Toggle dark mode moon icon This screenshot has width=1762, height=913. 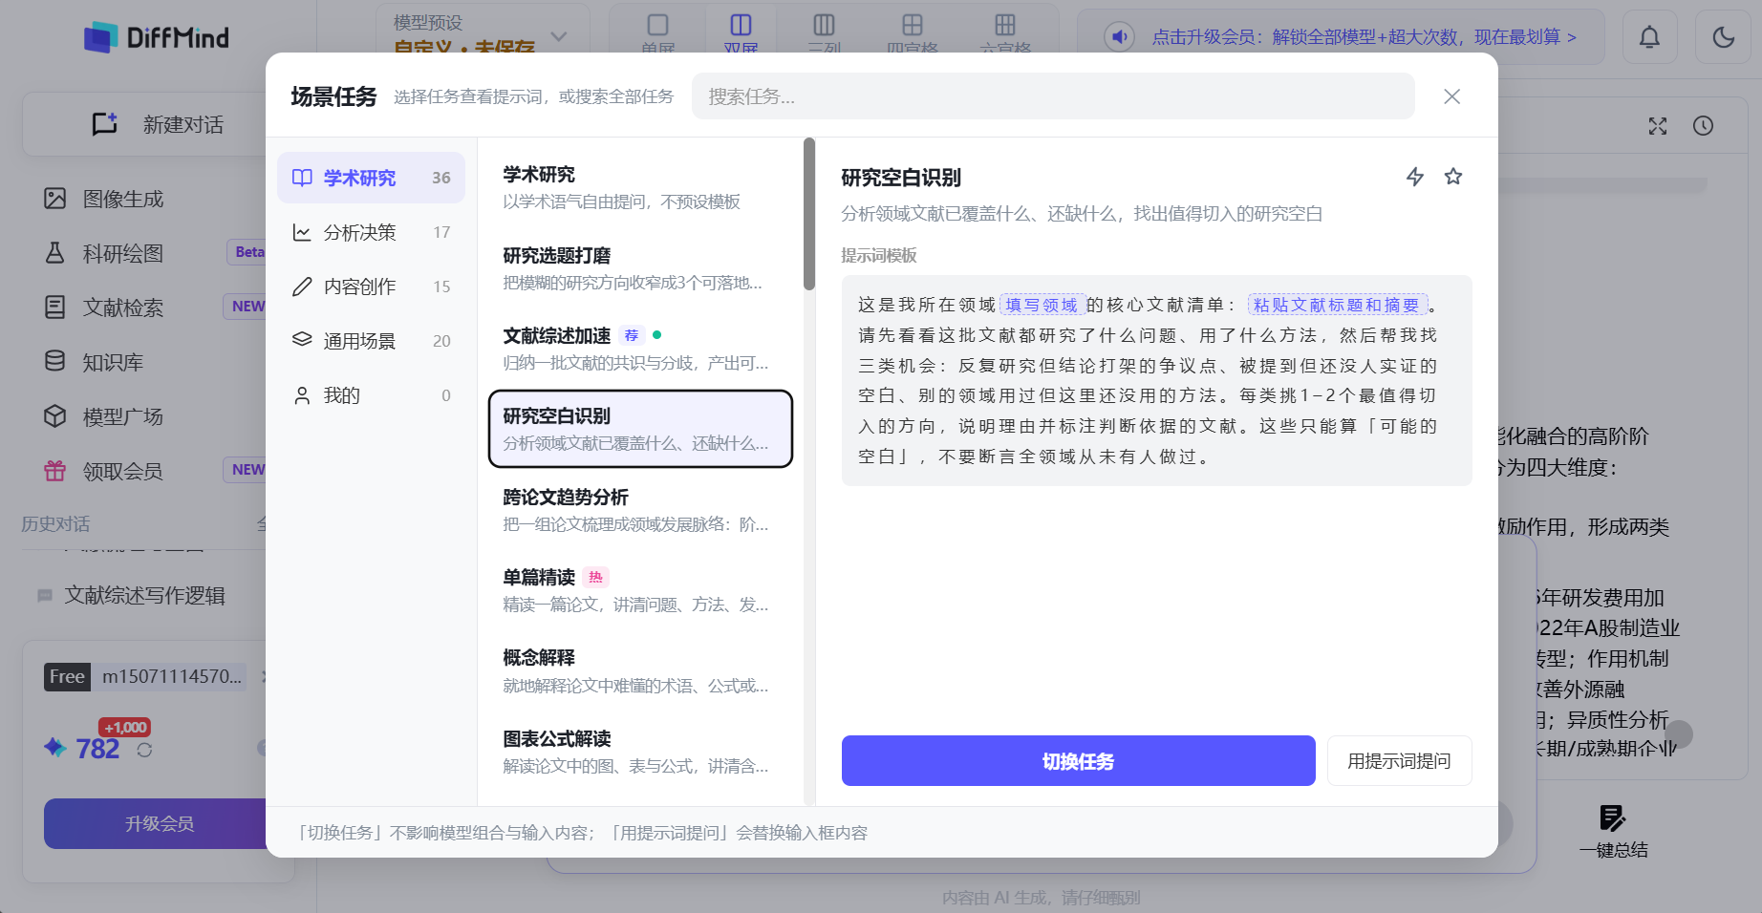1723,37
